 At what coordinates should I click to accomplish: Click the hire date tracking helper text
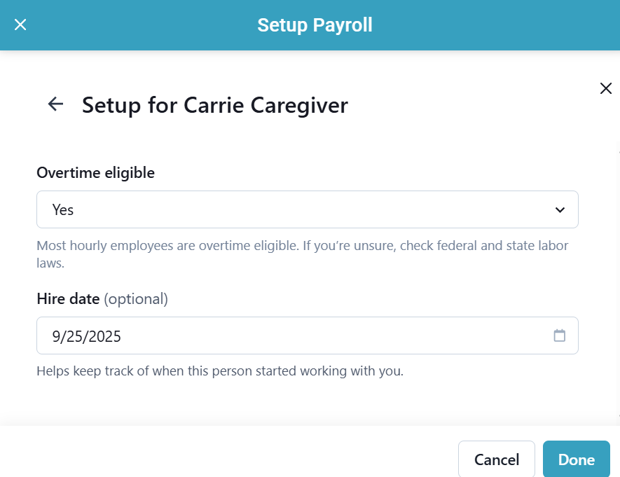coord(220,371)
